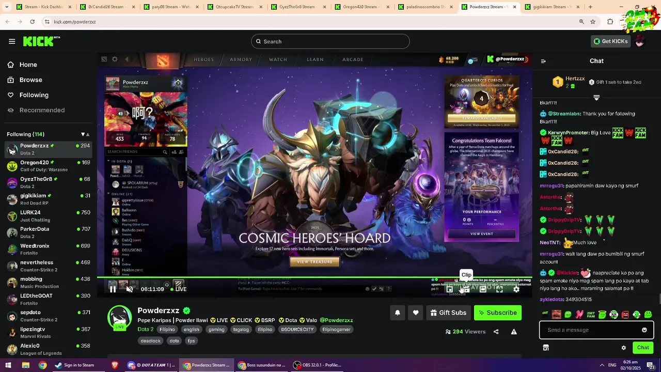Open video player settings gear
Image resolution: width=661 pixels, height=372 pixels.
[516, 289]
